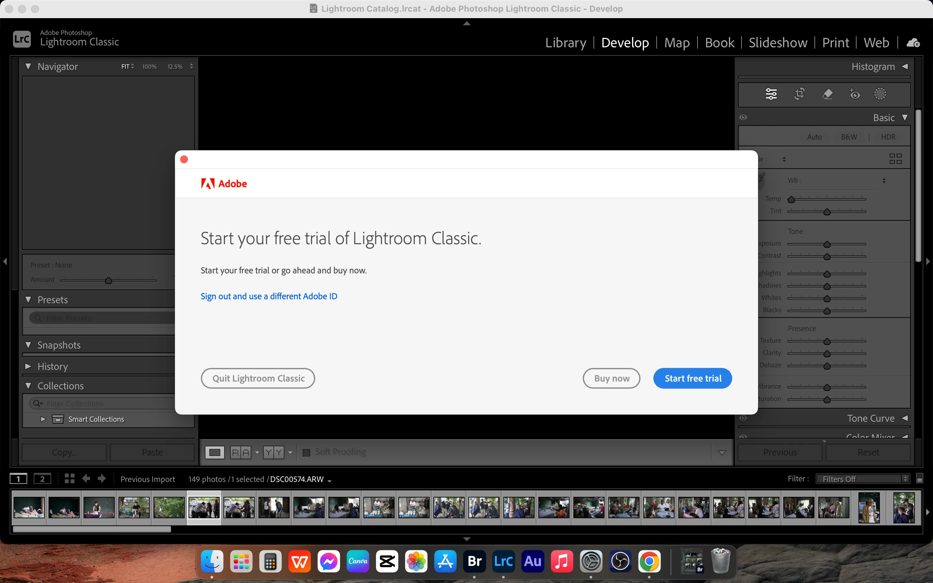The image size is (933, 583).
Task: Select the Red Eye correction tool
Action: click(855, 94)
